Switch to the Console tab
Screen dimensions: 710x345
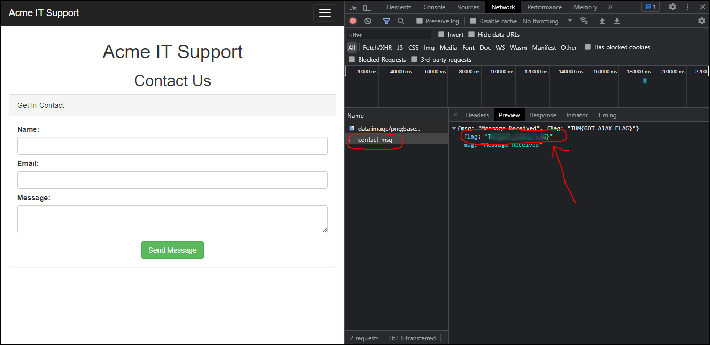point(435,7)
